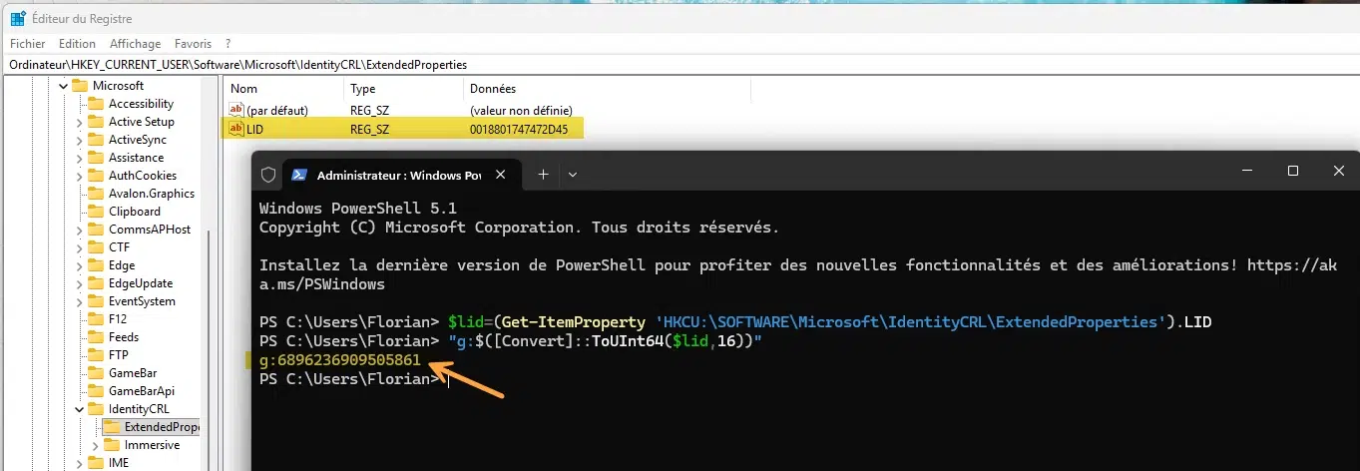This screenshot has width=1360, height=471.
Task: Select the Microsoft folder icon
Action: (80, 86)
